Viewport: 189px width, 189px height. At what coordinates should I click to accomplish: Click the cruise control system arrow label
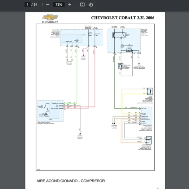click(83, 58)
